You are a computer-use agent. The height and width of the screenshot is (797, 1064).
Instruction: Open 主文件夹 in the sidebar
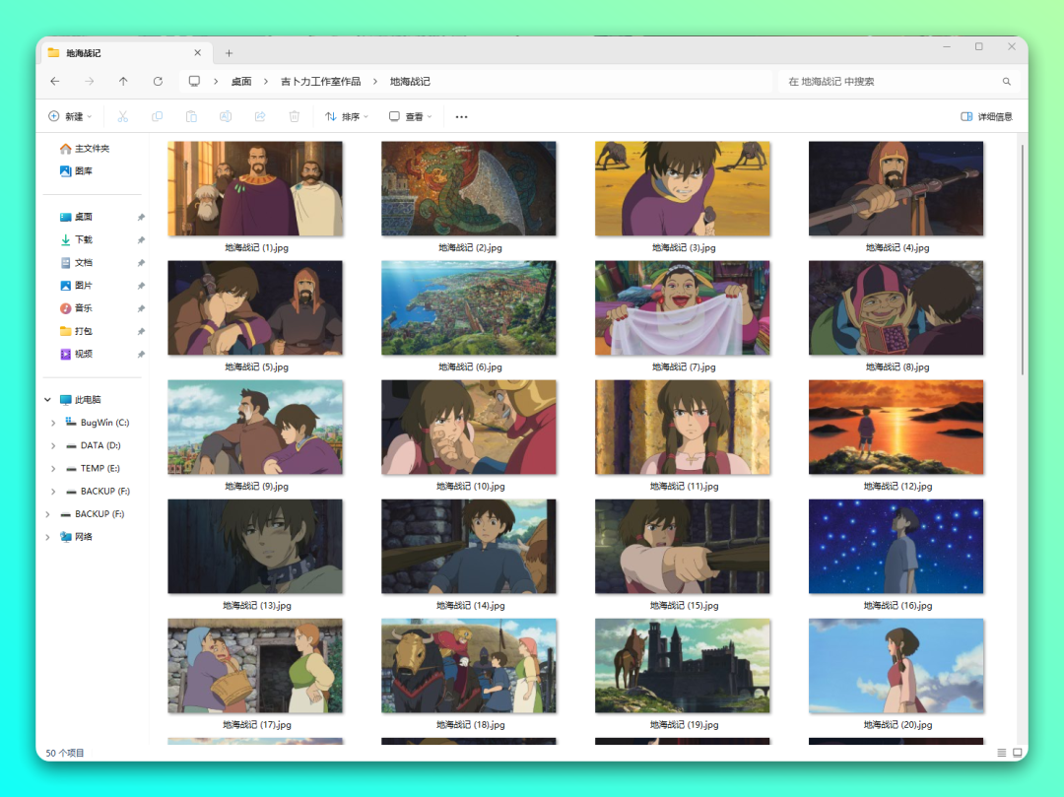(x=84, y=149)
